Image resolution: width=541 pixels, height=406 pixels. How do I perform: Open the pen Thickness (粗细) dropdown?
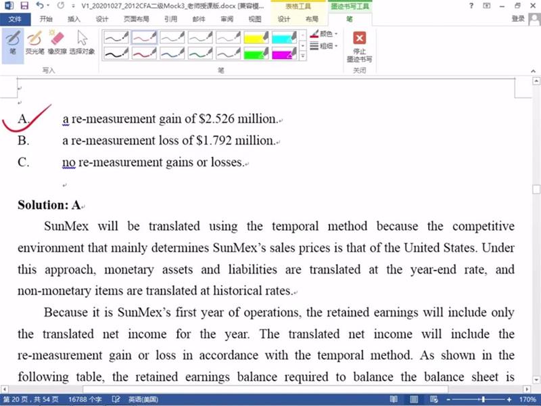[x=324, y=45]
